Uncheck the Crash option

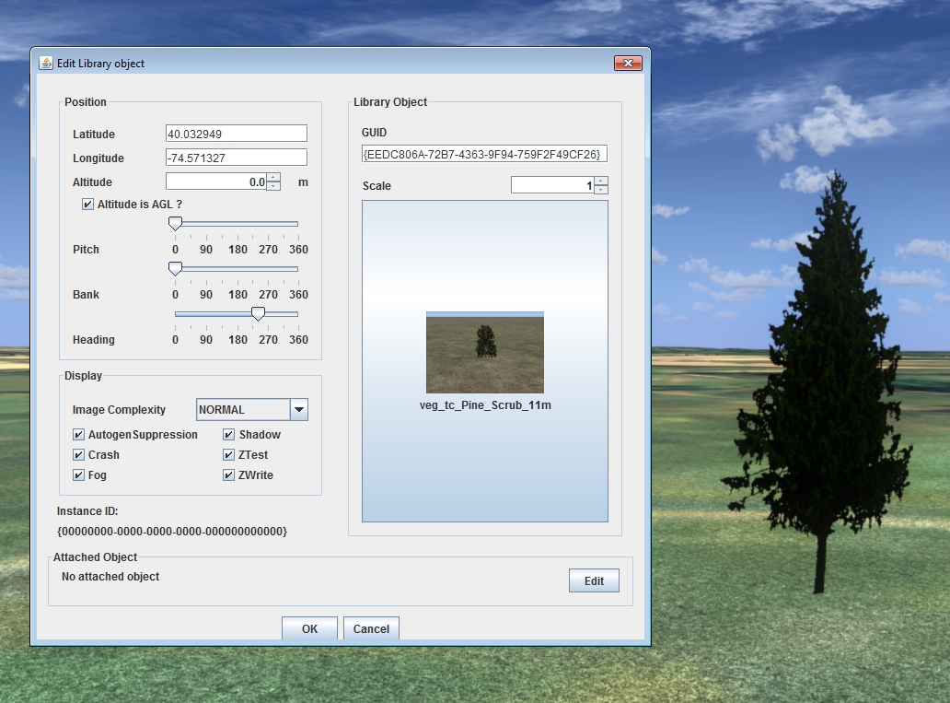(x=78, y=454)
